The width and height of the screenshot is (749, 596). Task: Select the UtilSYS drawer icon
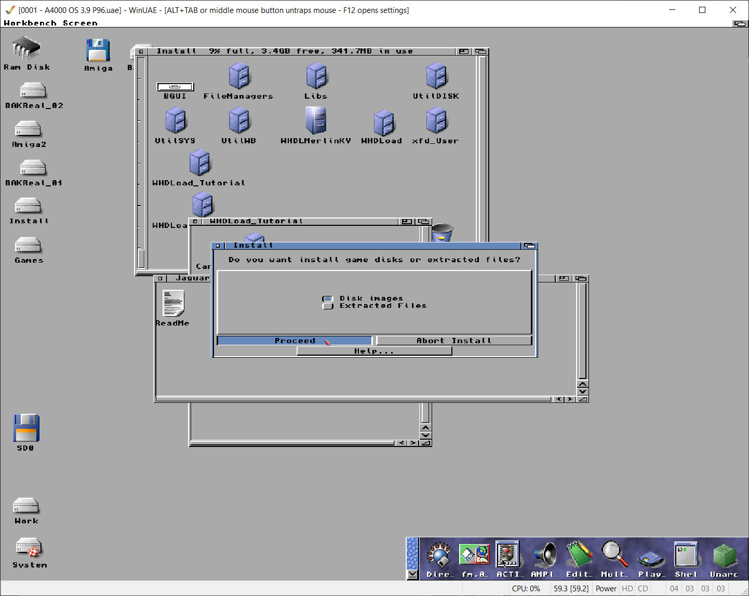pos(176,120)
